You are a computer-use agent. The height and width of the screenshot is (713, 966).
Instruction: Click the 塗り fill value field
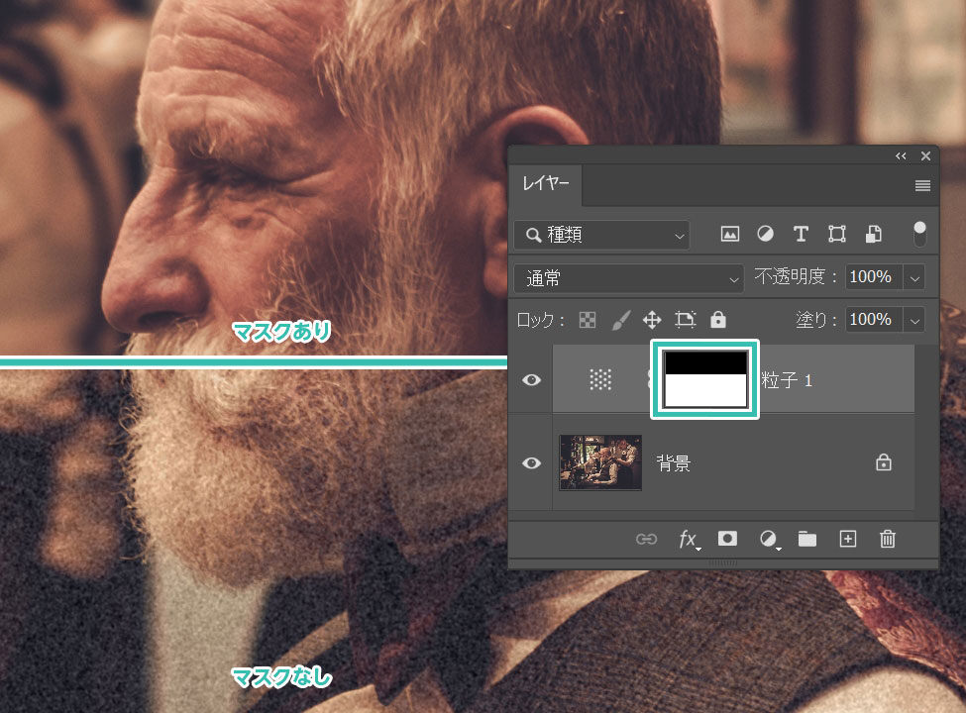coord(870,320)
